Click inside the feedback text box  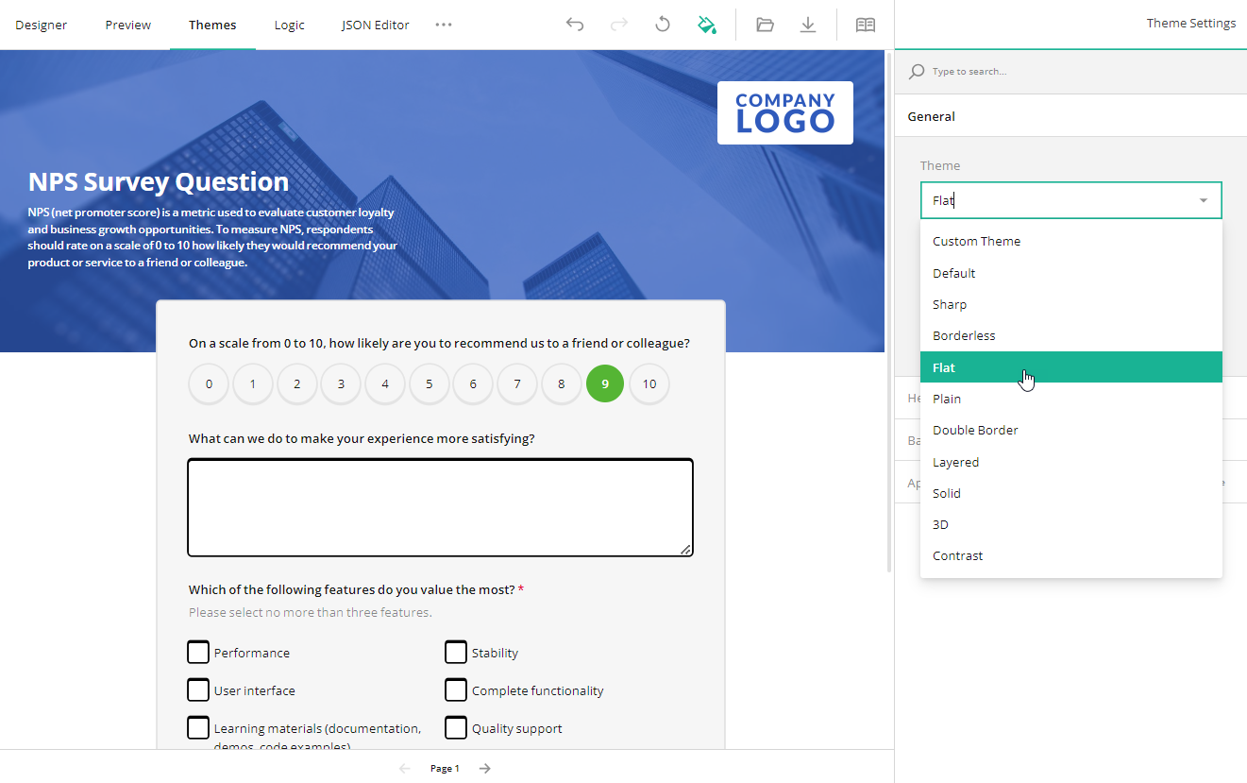[440, 507]
